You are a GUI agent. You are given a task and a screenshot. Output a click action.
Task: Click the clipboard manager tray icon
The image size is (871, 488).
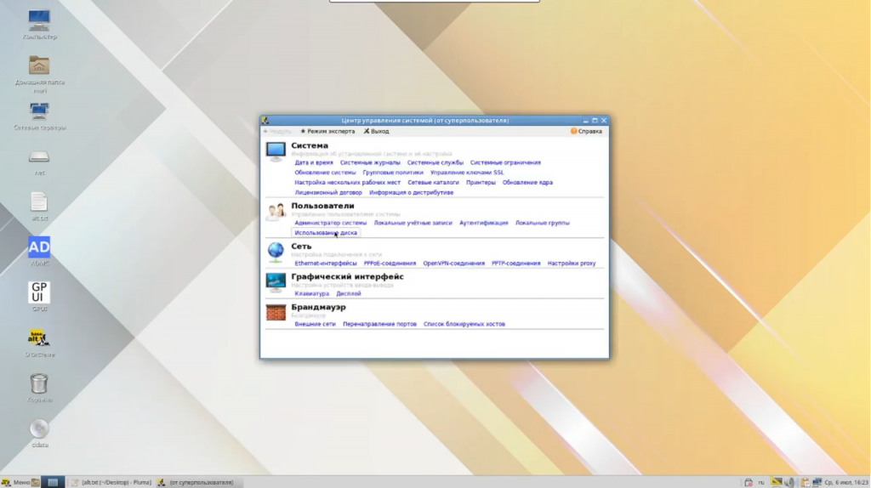(x=805, y=482)
